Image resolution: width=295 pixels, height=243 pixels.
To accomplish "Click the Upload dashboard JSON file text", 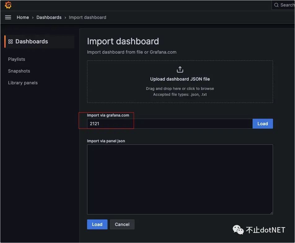I will pos(180,79).
